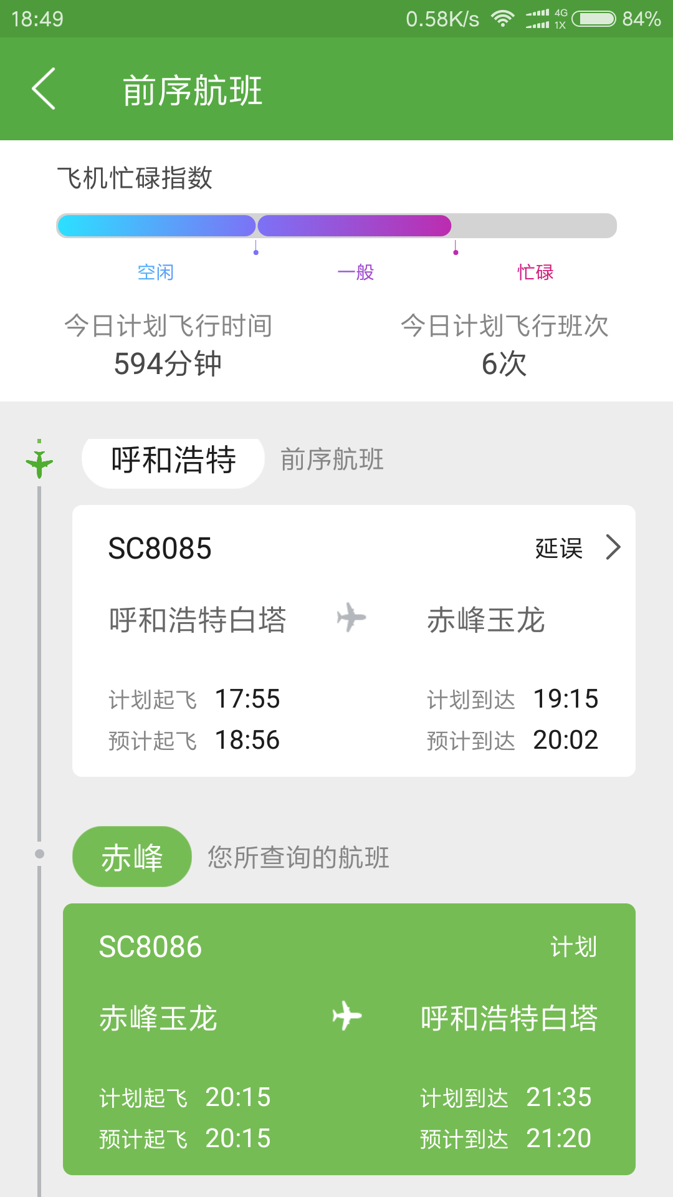Tap the battery icon in status bar

point(594,19)
